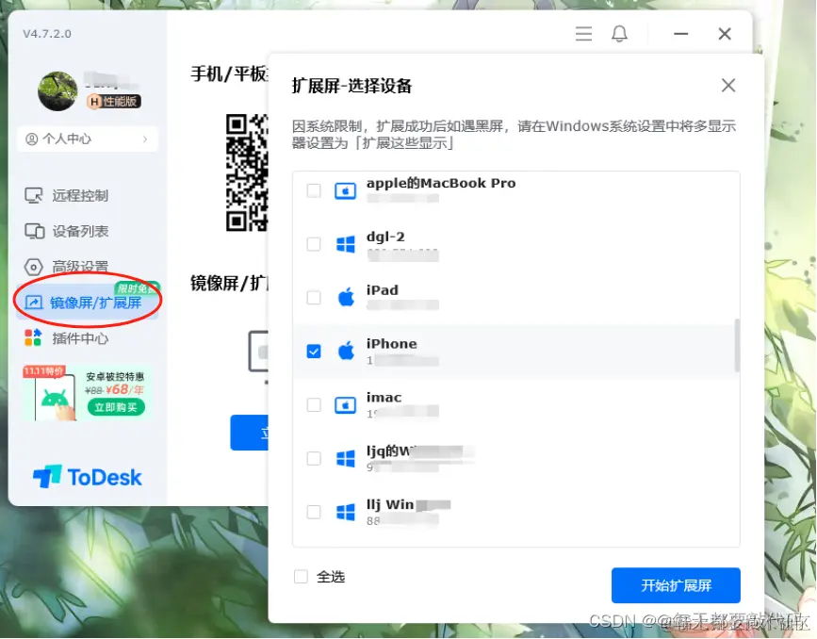The width and height of the screenshot is (817, 639).
Task: Click the llj Win Windows icon
Action: tap(346, 513)
